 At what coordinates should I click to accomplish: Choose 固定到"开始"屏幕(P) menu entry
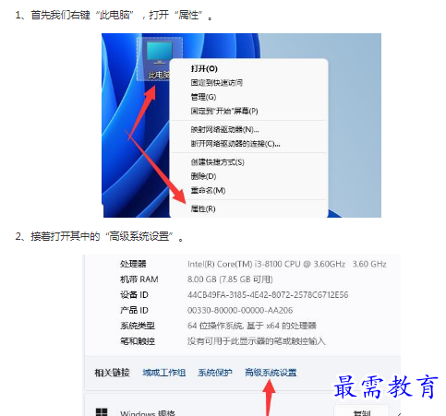pos(224,111)
